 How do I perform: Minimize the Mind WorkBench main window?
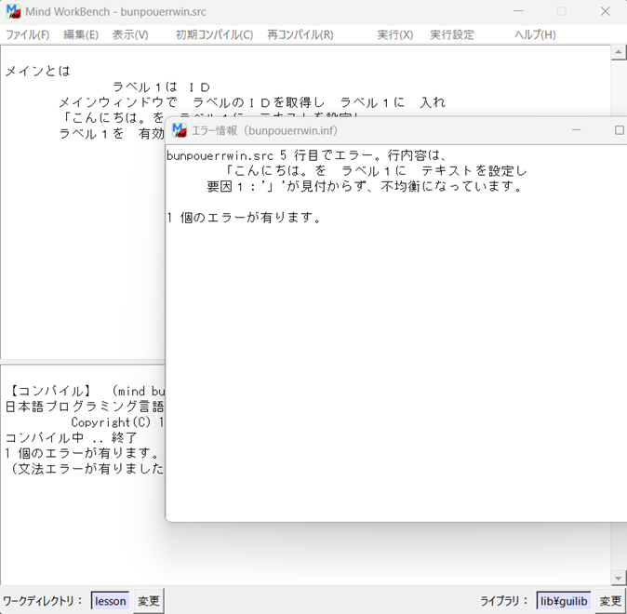pyautogui.click(x=518, y=11)
